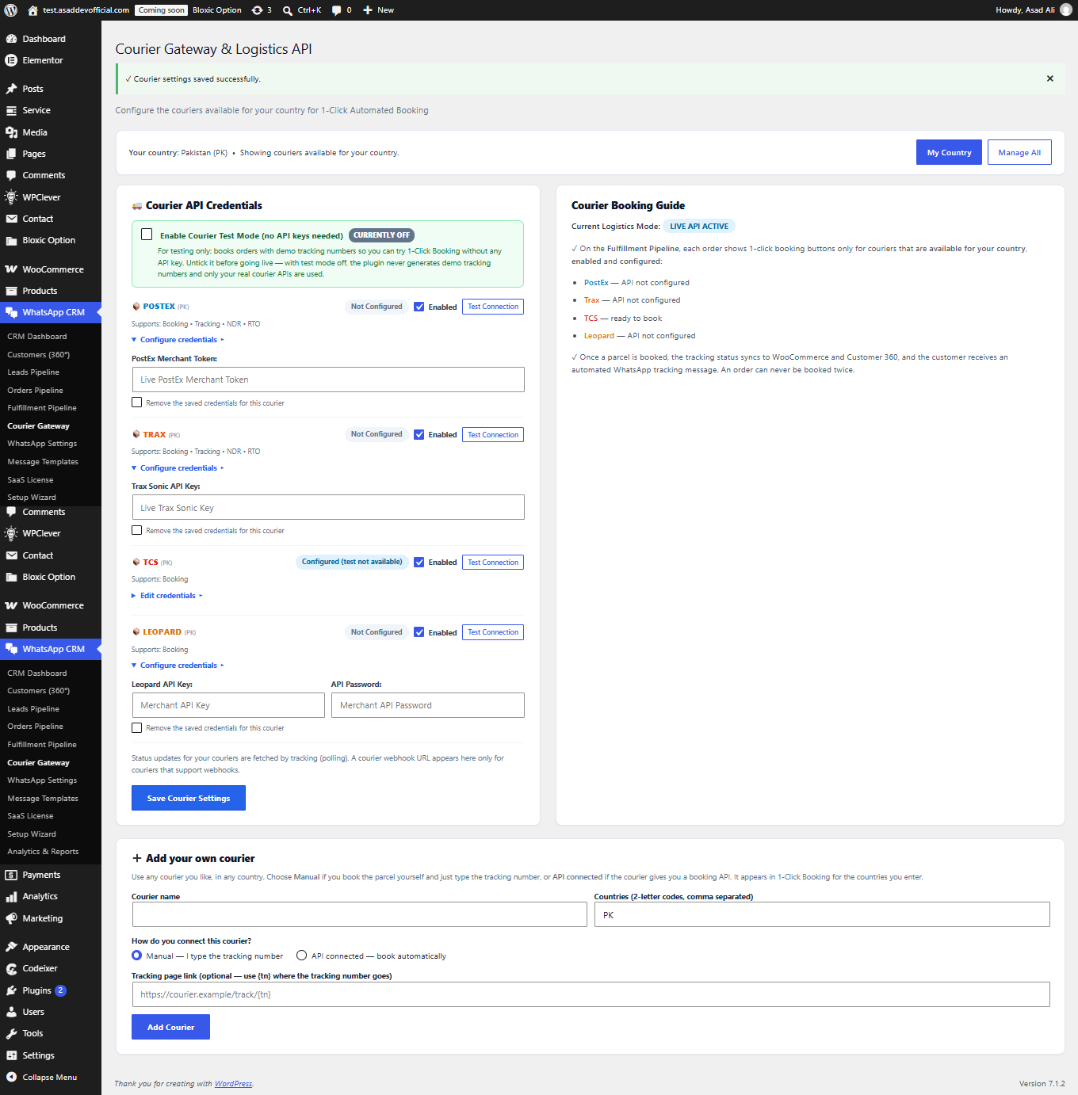Open Analytics & Reports submenu item
Viewport: 1078px width, 1095px height.
(x=43, y=852)
